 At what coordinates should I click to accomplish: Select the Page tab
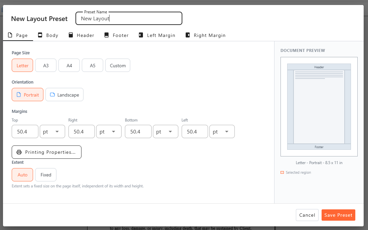pos(18,35)
